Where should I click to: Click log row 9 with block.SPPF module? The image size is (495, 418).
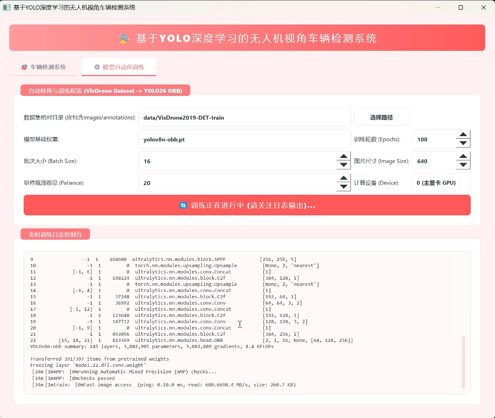[163, 259]
